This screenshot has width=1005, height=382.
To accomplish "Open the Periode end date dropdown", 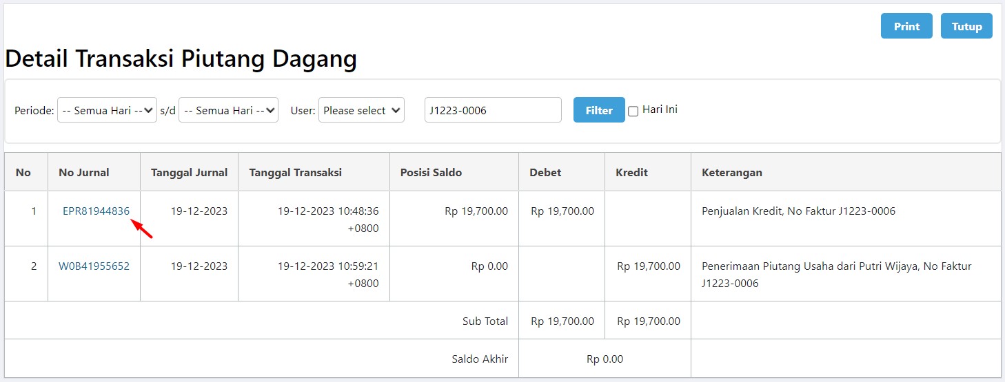I will 228,110.
